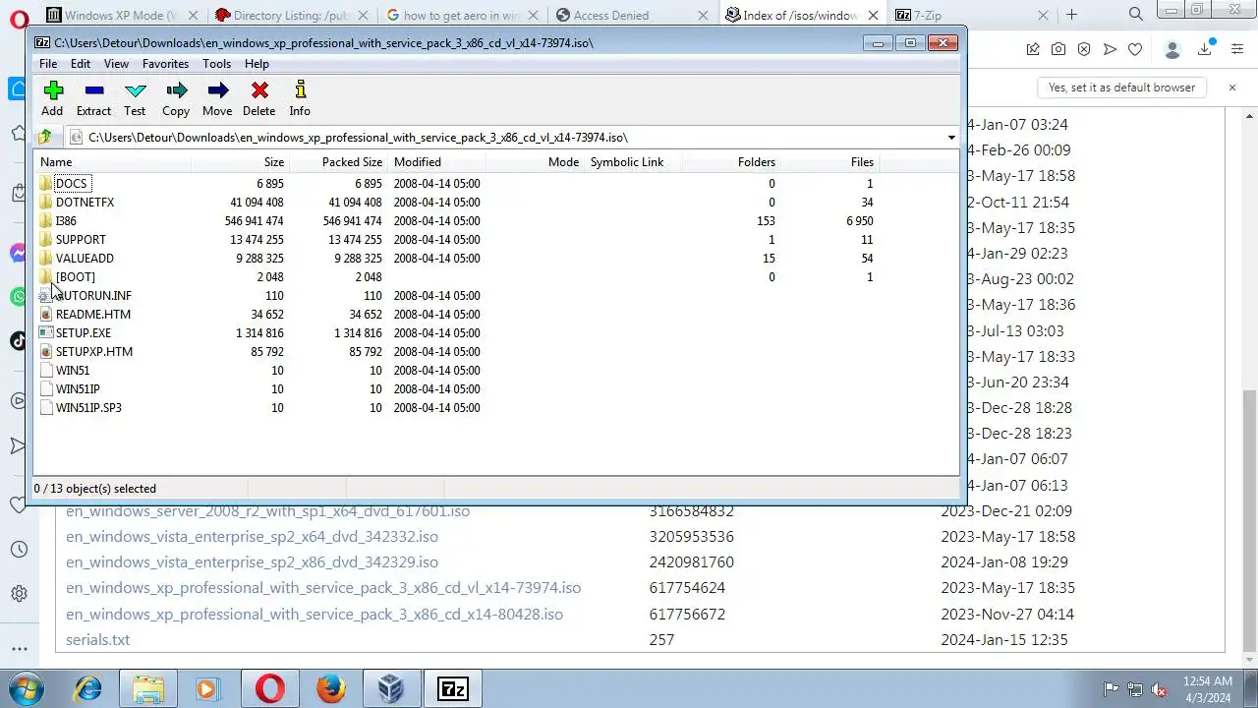The width and height of the screenshot is (1258, 708).
Task: Open en_windows_server_2008_r2 iso link
Action: (x=267, y=511)
